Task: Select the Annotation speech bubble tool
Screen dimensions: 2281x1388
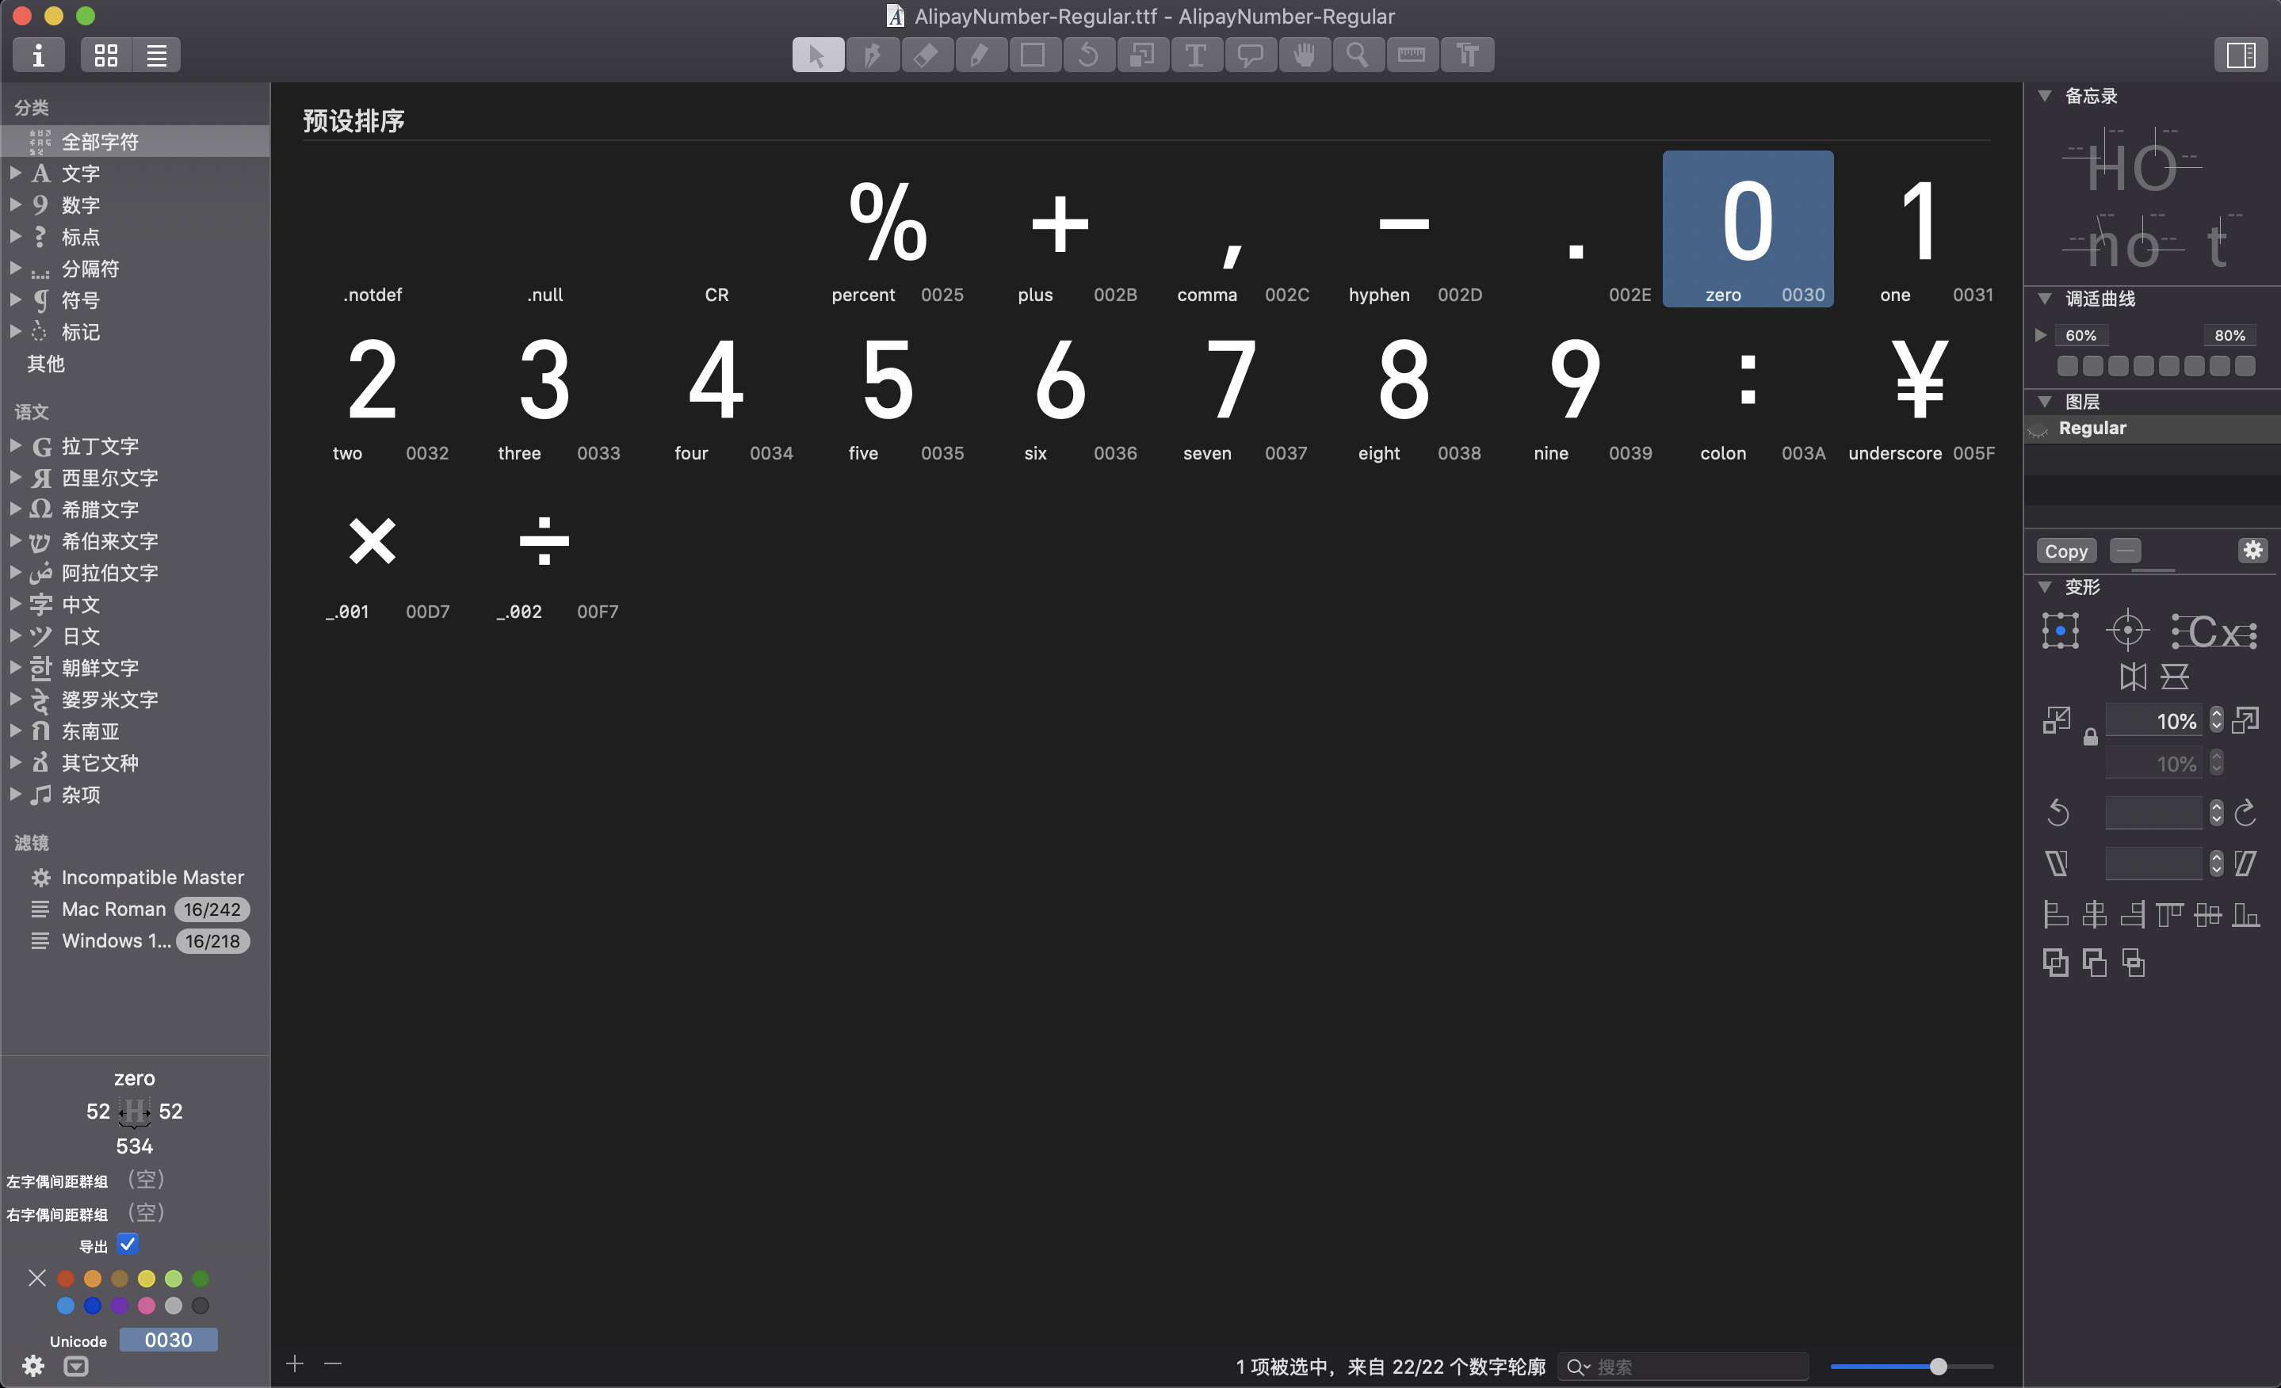Action: tap(1250, 55)
